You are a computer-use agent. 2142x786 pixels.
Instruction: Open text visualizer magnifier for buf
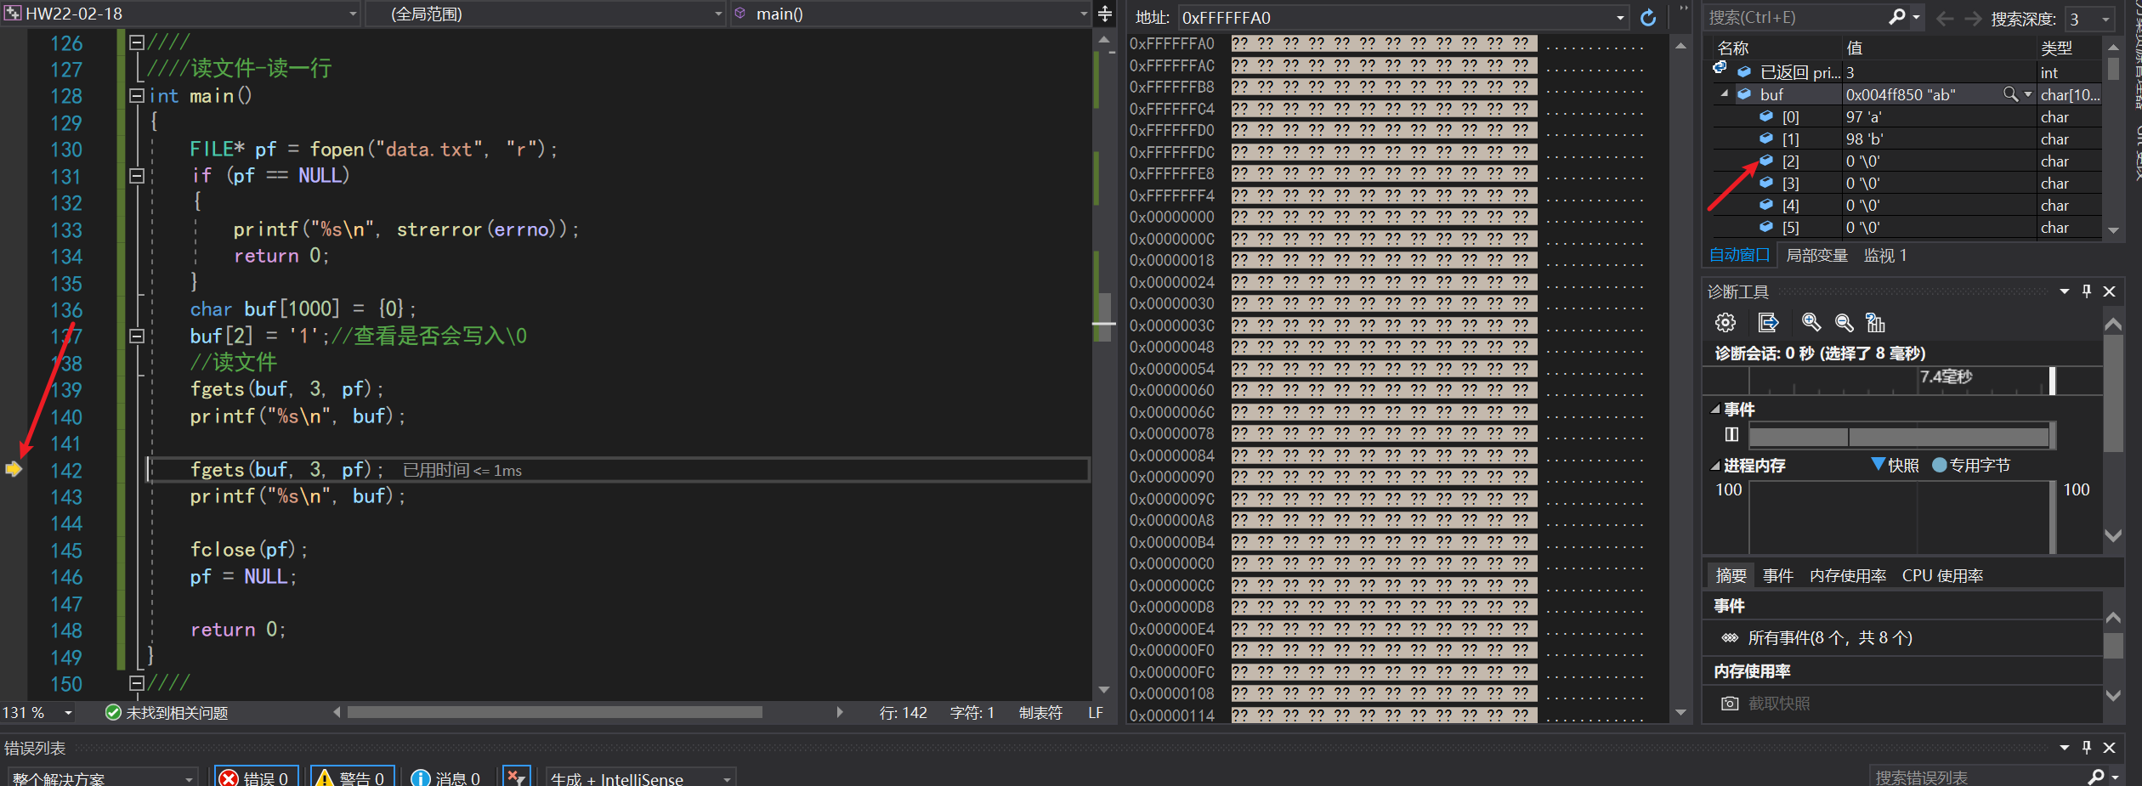click(2010, 94)
